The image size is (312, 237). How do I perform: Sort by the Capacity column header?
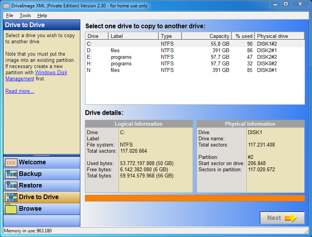tap(207, 36)
